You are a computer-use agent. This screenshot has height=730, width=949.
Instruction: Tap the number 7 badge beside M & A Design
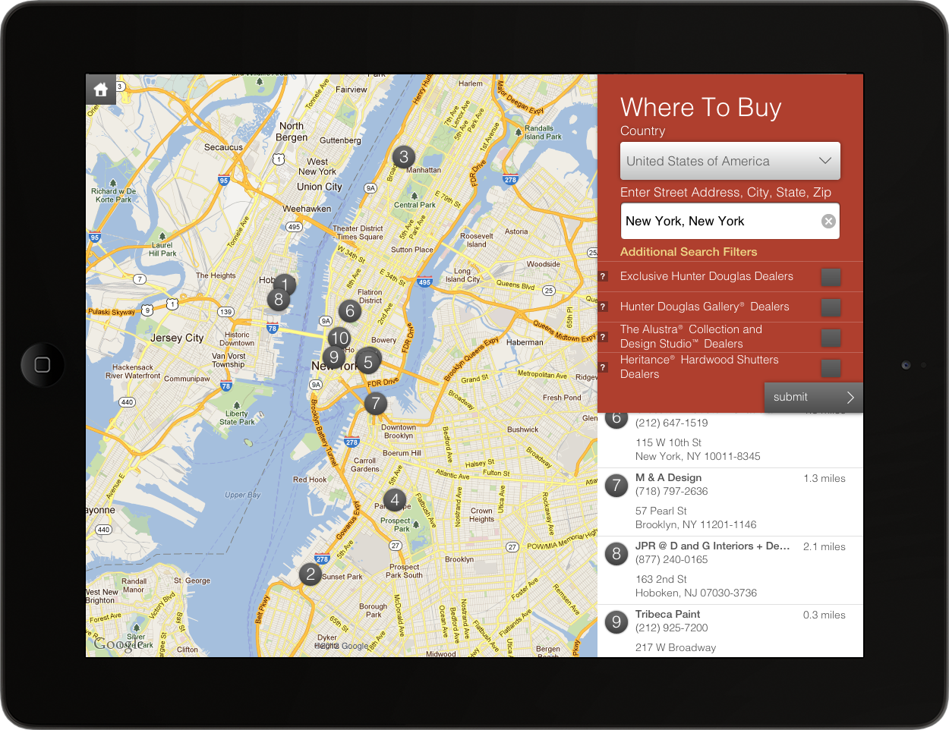(x=616, y=486)
